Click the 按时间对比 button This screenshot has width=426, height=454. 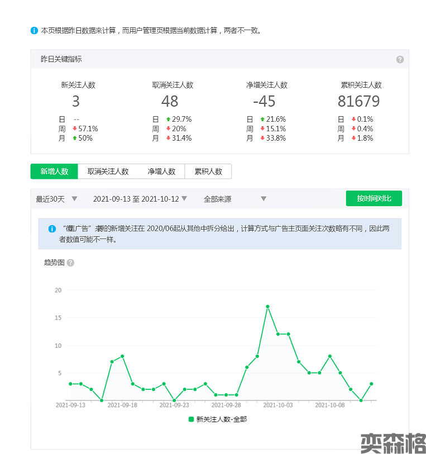[374, 199]
